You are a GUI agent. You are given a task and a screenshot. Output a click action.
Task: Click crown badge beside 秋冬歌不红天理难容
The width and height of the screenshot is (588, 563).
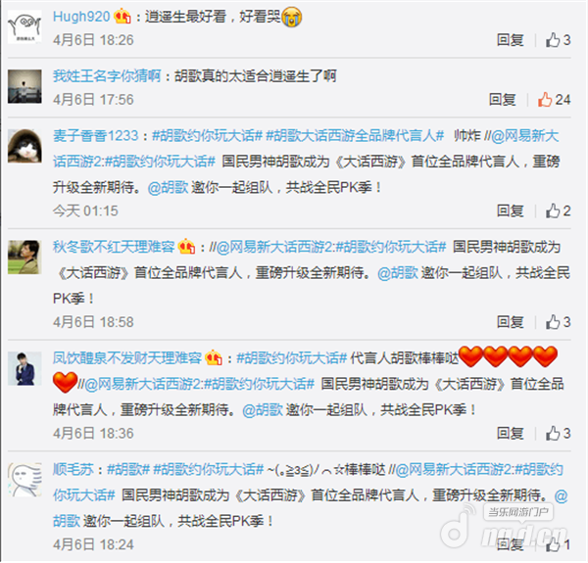tap(187, 247)
